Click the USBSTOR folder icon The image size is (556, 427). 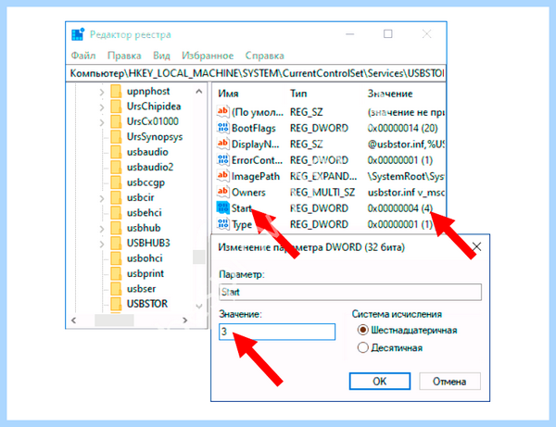116,304
